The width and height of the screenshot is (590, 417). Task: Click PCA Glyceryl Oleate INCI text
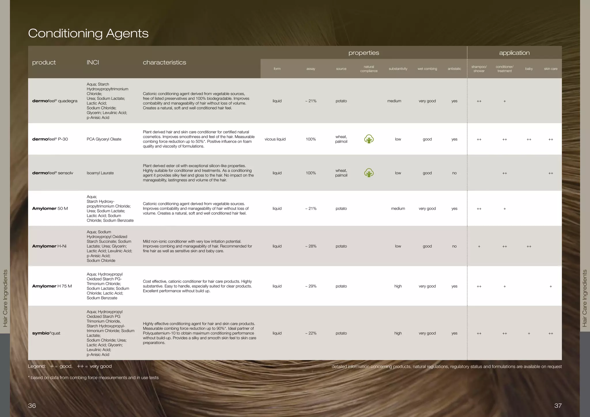coord(104,139)
